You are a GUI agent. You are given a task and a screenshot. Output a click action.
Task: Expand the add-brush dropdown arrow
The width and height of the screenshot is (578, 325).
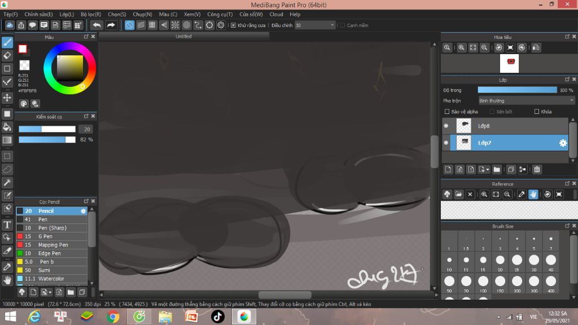point(50,293)
